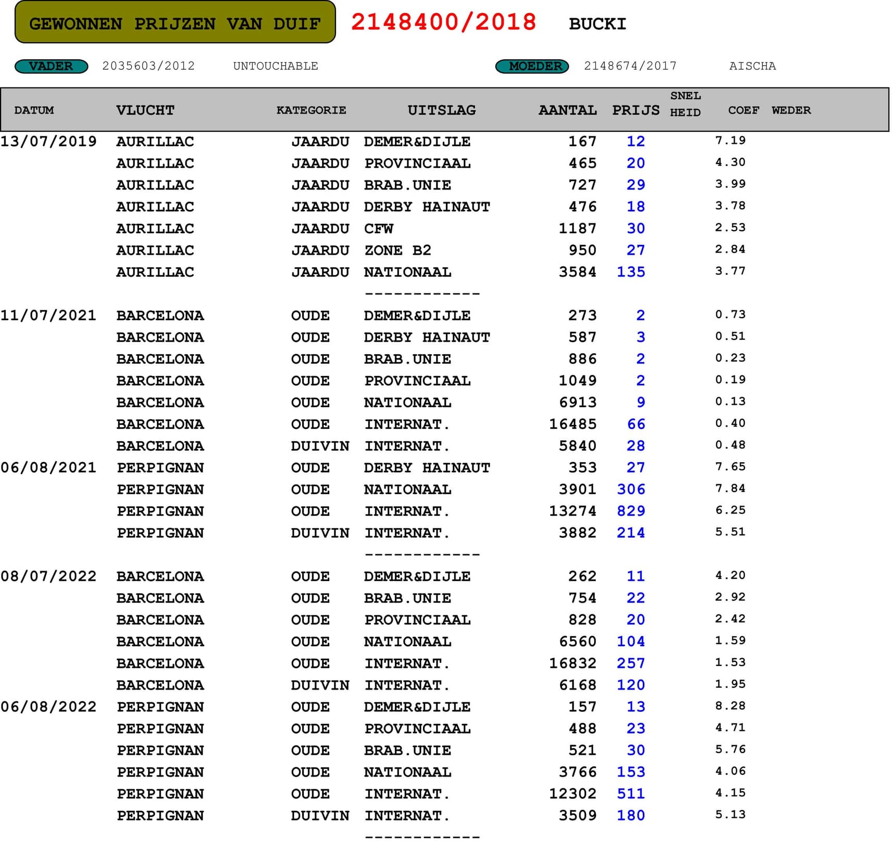
Task: Select the date 06/08/2022
Action: pyautogui.click(x=48, y=706)
